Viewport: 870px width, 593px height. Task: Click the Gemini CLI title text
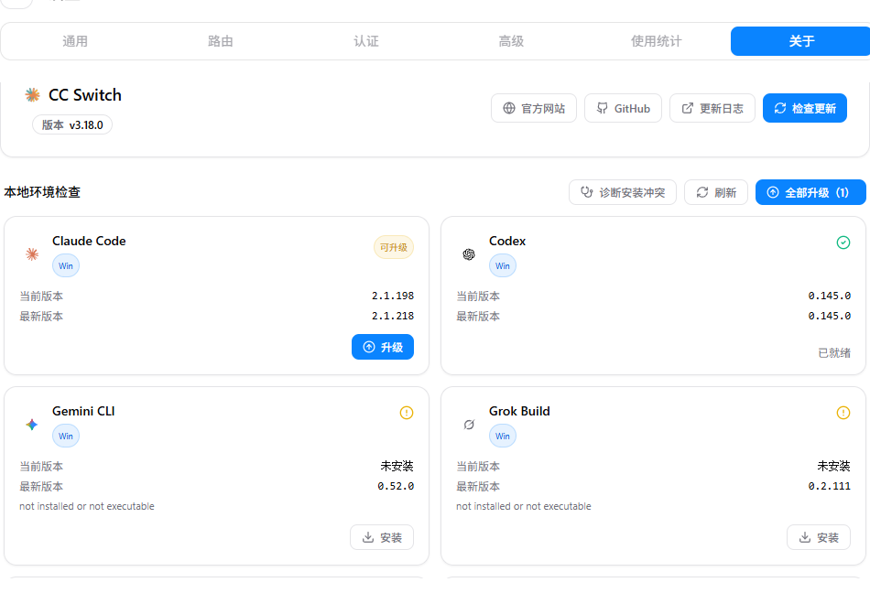[x=83, y=411]
